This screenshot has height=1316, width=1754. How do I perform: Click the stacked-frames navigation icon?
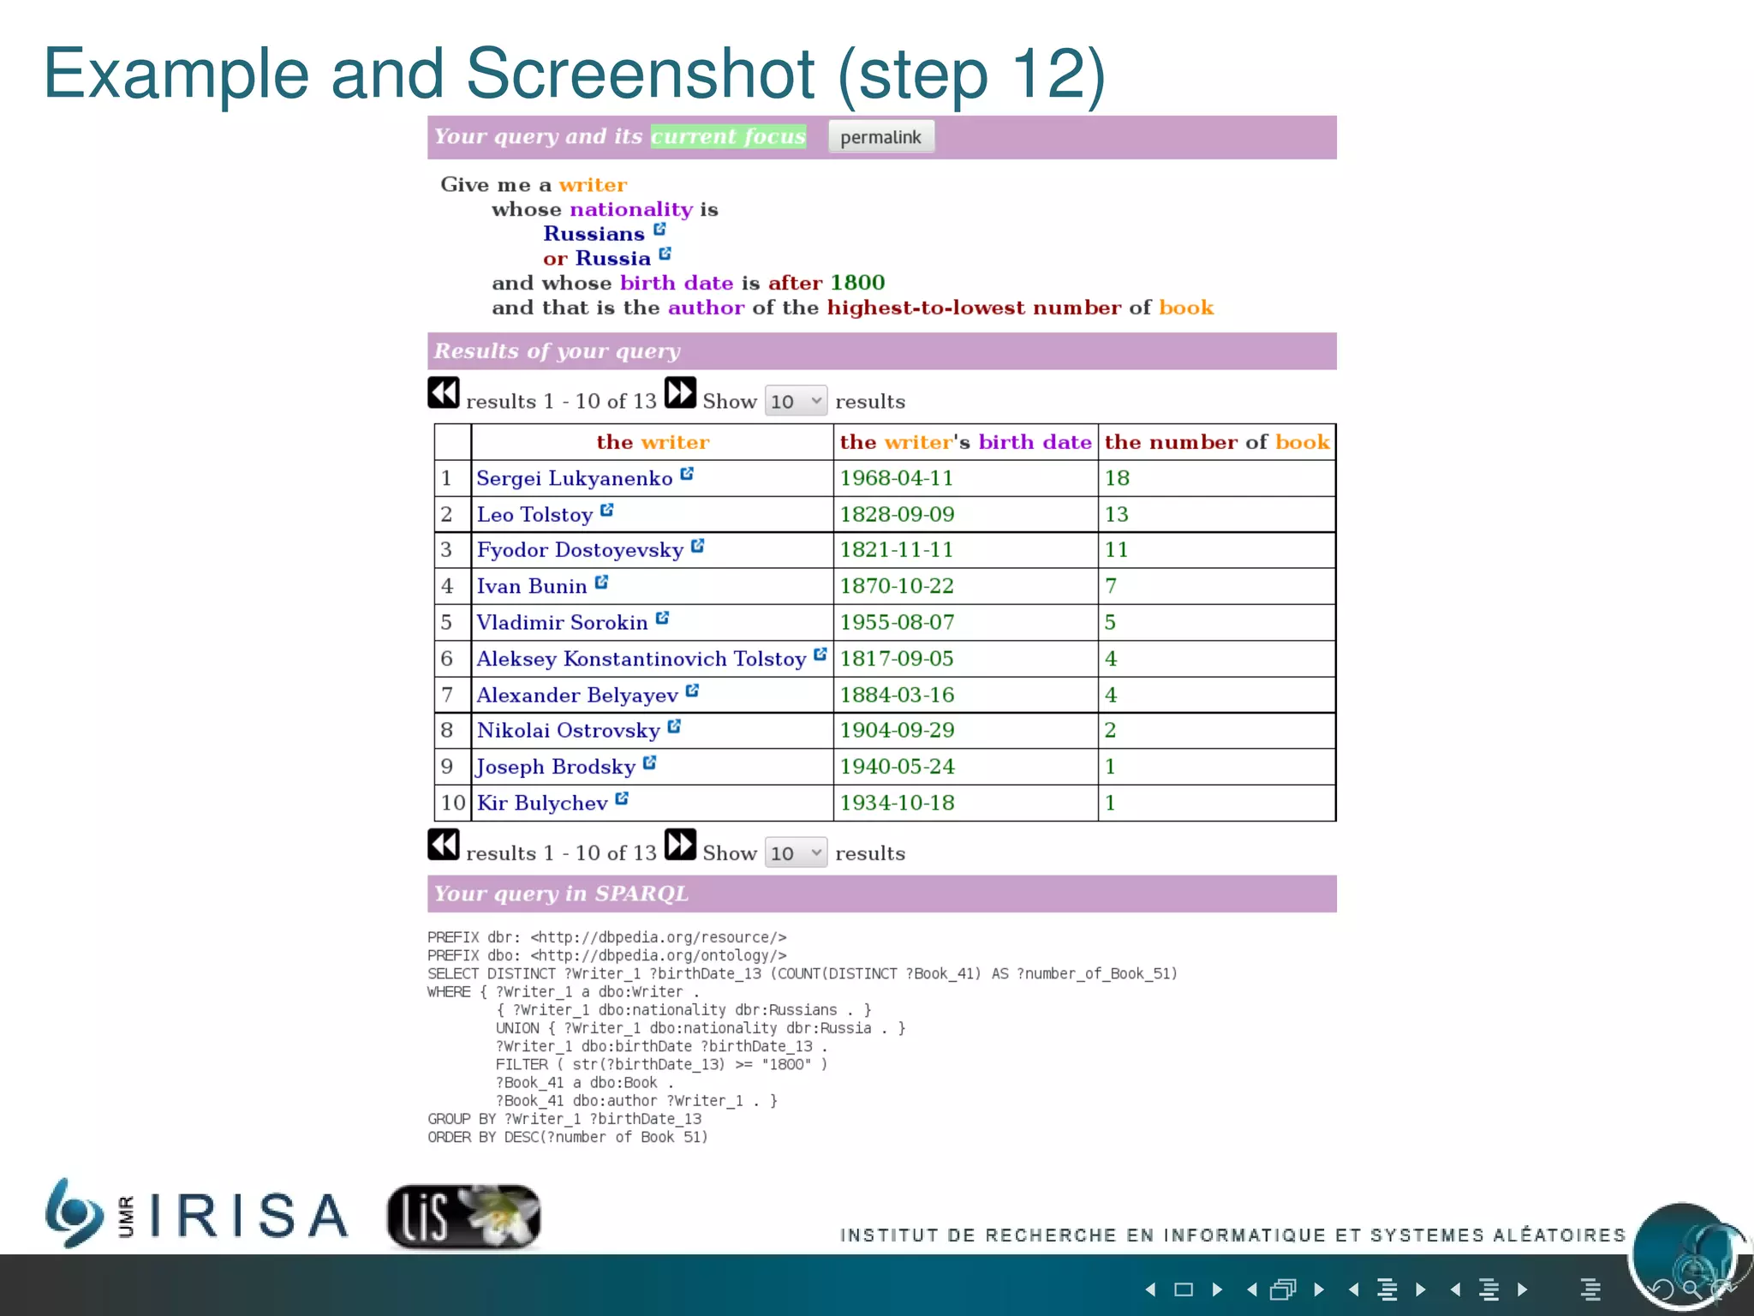(1283, 1289)
